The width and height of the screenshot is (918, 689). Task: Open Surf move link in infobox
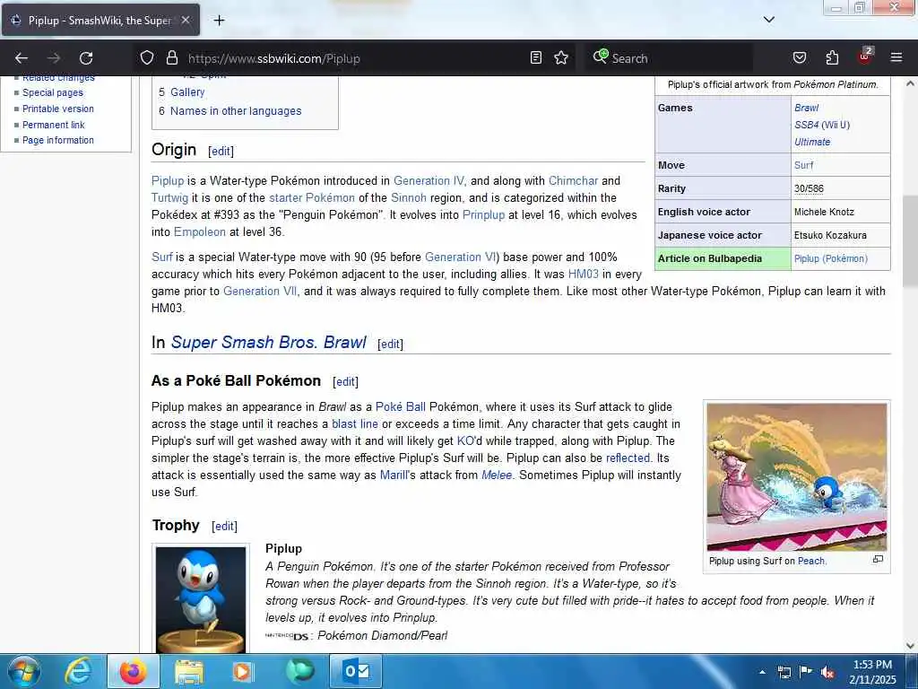tap(804, 165)
